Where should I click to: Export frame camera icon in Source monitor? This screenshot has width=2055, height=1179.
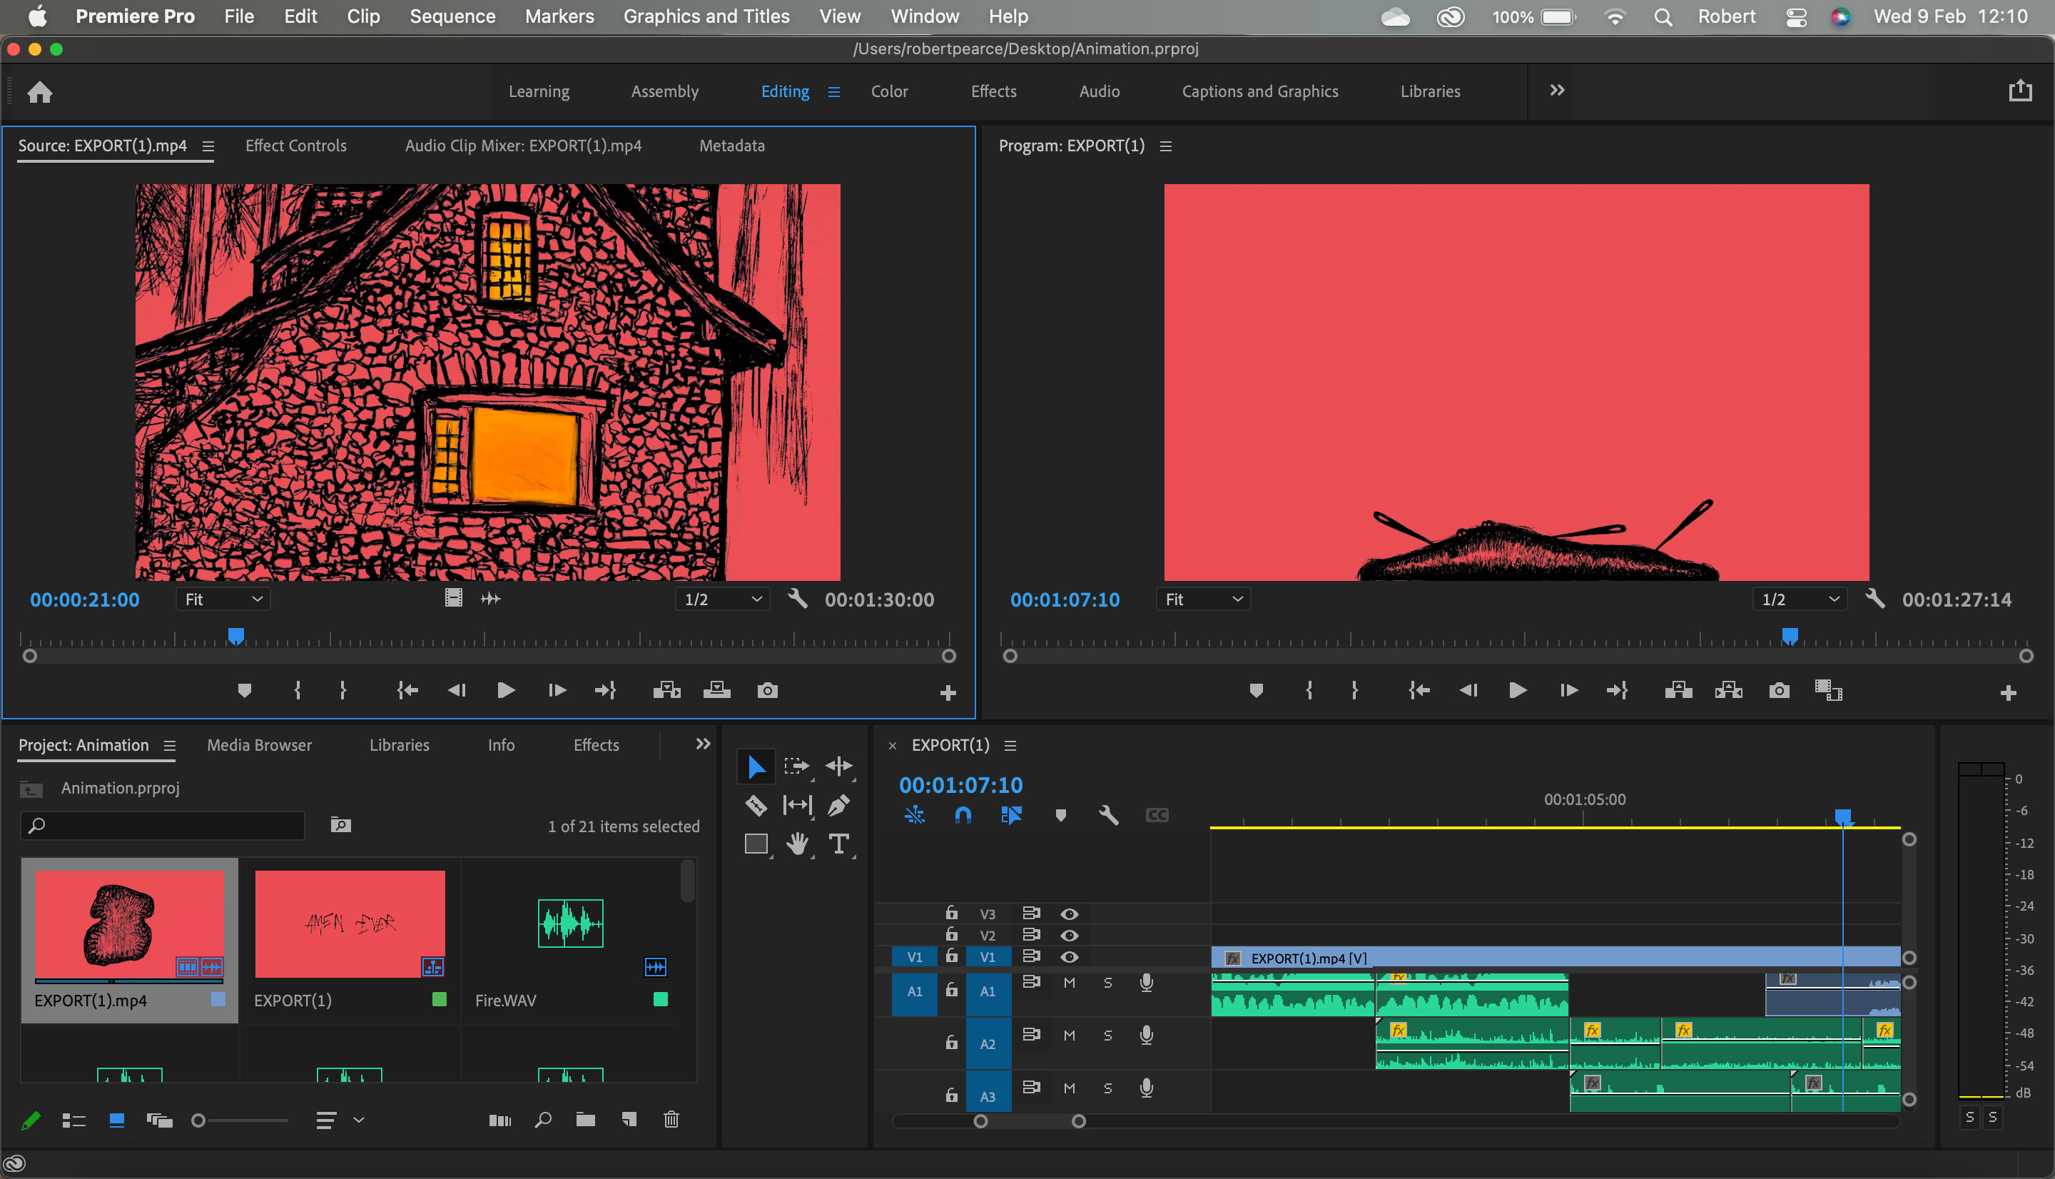767,691
